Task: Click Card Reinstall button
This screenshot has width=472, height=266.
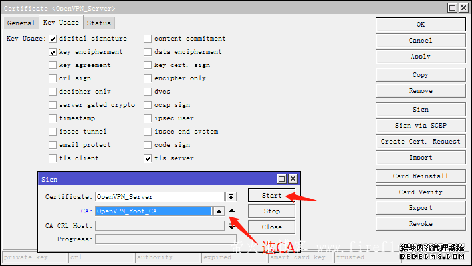Action: 421,176
